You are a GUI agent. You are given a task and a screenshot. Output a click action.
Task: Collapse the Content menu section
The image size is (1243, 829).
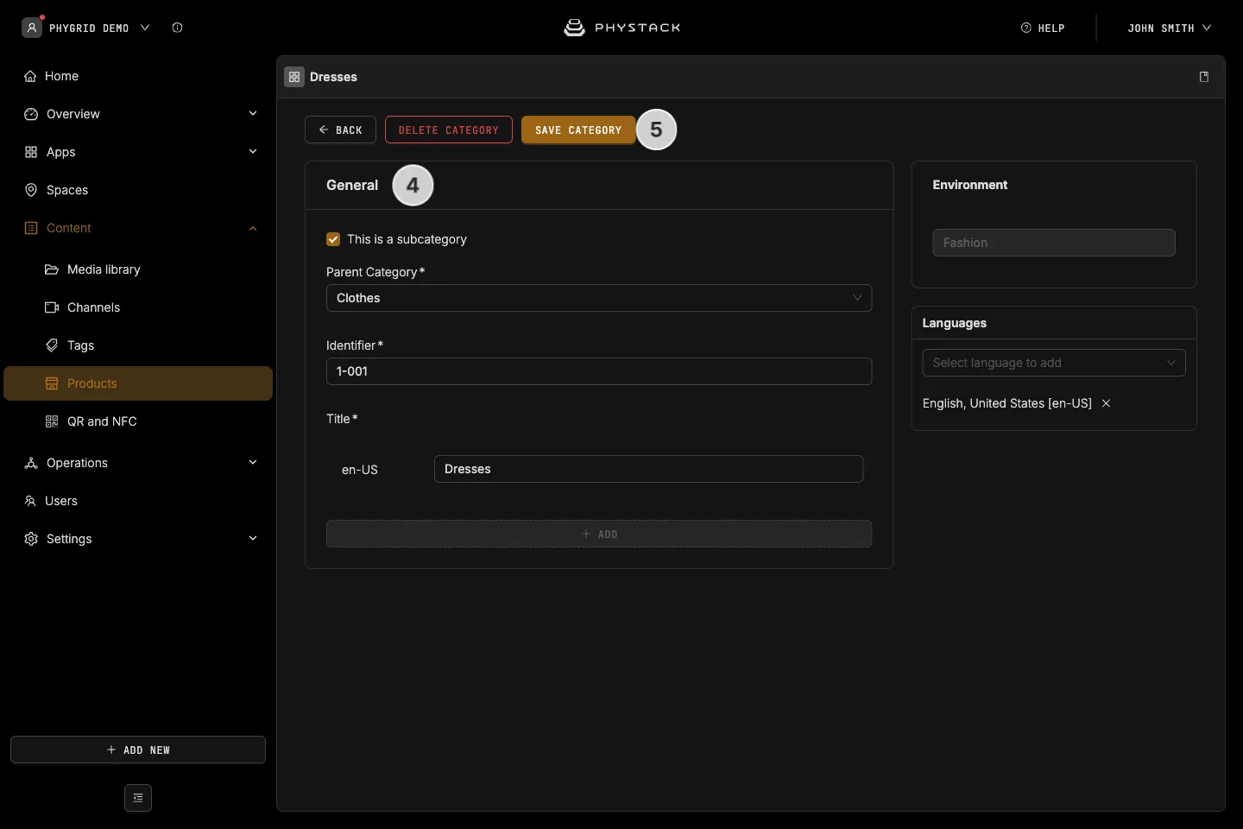pyautogui.click(x=138, y=228)
